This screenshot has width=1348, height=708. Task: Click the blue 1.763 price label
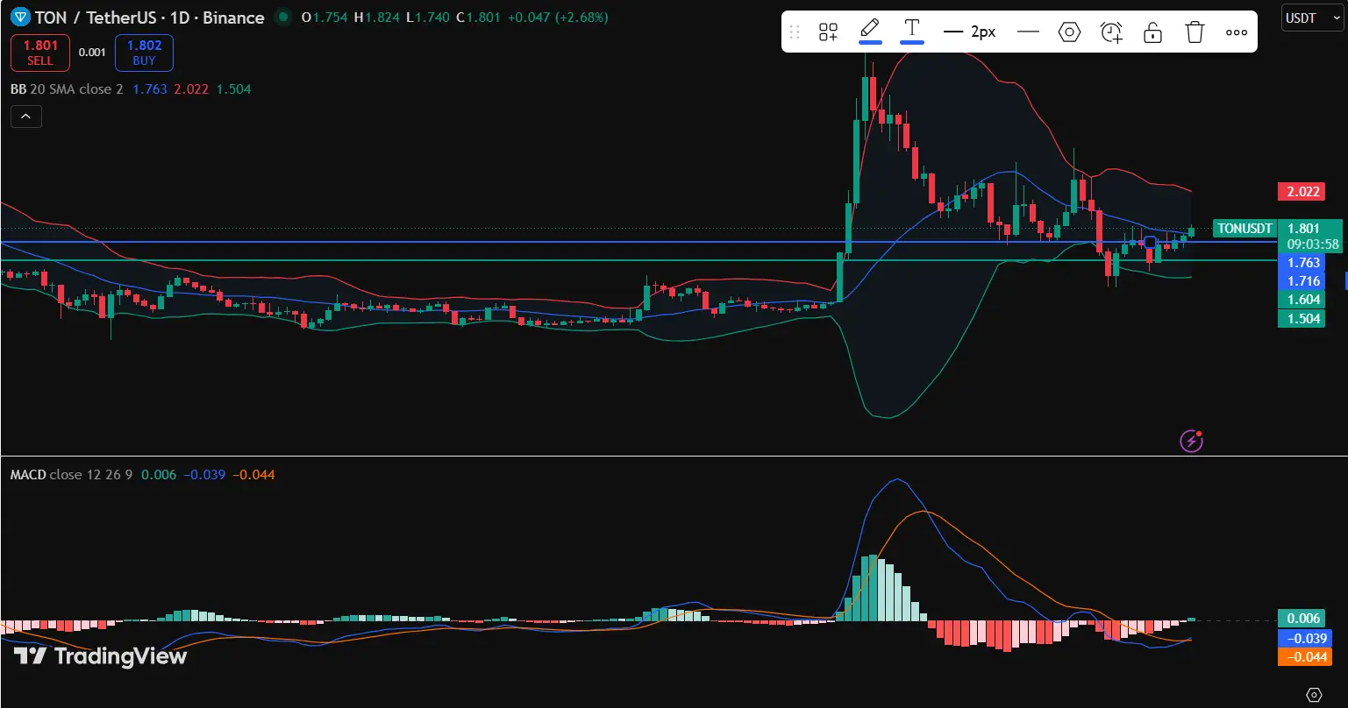(1301, 263)
